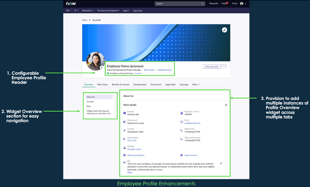The image size is (310, 187).
Task: Click the email link in profile header
Action: [165, 70]
